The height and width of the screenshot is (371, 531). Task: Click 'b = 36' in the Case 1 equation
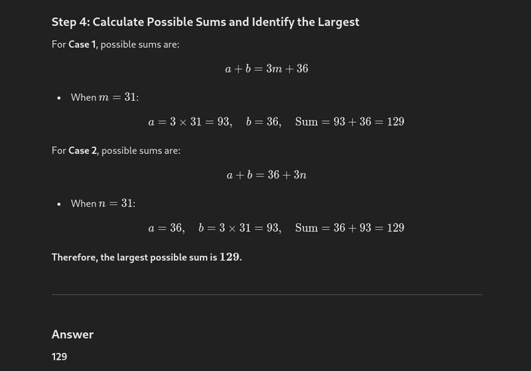click(264, 121)
